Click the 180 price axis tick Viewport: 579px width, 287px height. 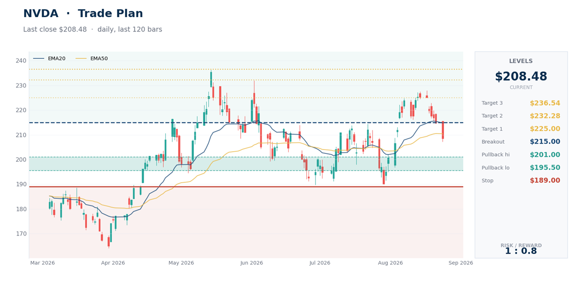click(x=20, y=209)
